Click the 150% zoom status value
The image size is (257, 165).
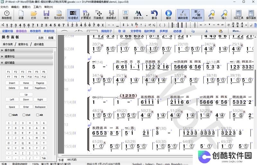[x=35, y=164]
